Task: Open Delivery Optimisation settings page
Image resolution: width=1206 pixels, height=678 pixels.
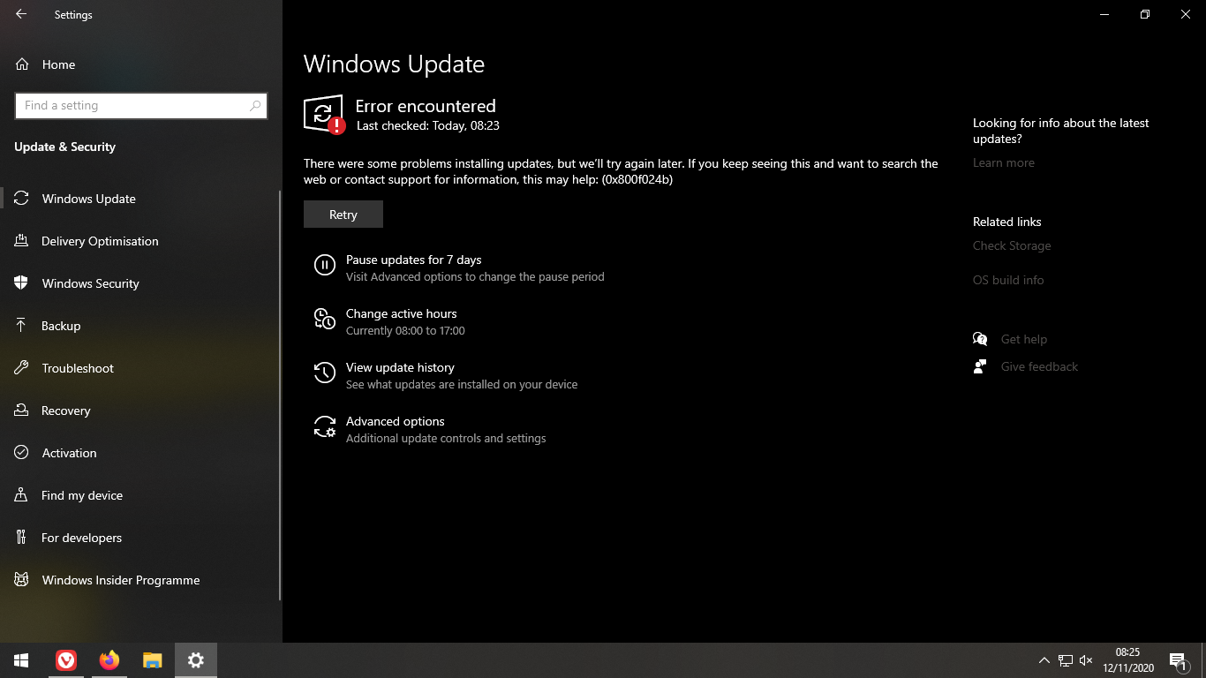Action: [x=100, y=241]
